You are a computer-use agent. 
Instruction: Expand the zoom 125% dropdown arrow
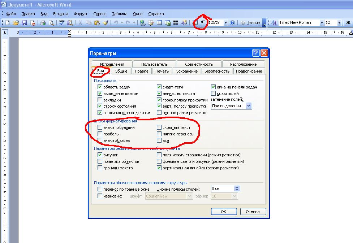coord(225,23)
